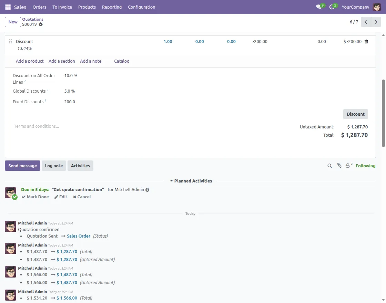
Task: Open the followers list icon
Action: (349, 166)
